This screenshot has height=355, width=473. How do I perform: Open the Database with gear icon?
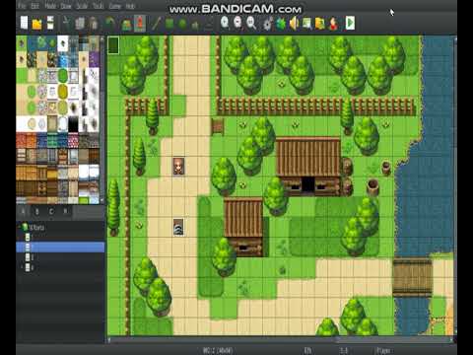[268, 24]
